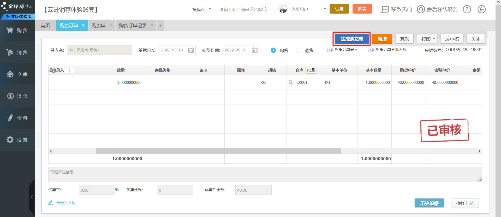This screenshot has width=501, height=217.
Task: Select the 退货 radio button
Action: pos(299,50)
